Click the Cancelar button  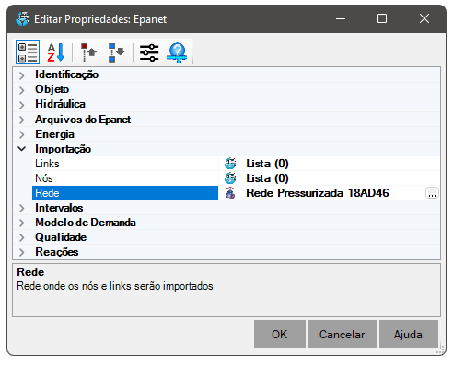pyautogui.click(x=343, y=334)
